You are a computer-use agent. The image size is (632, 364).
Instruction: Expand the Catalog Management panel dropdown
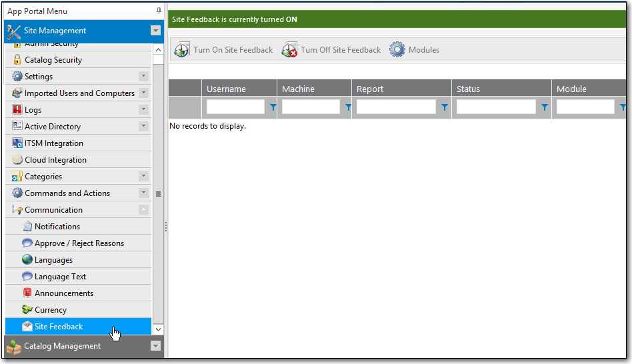[x=155, y=346]
